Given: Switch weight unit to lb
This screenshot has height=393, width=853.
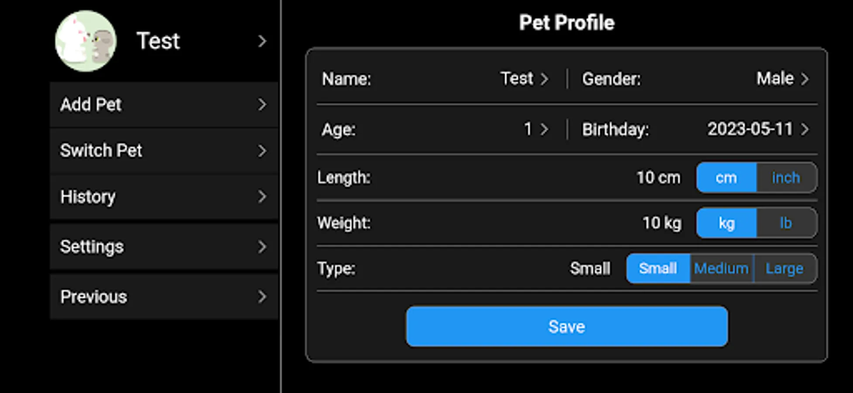Looking at the screenshot, I should click(786, 223).
